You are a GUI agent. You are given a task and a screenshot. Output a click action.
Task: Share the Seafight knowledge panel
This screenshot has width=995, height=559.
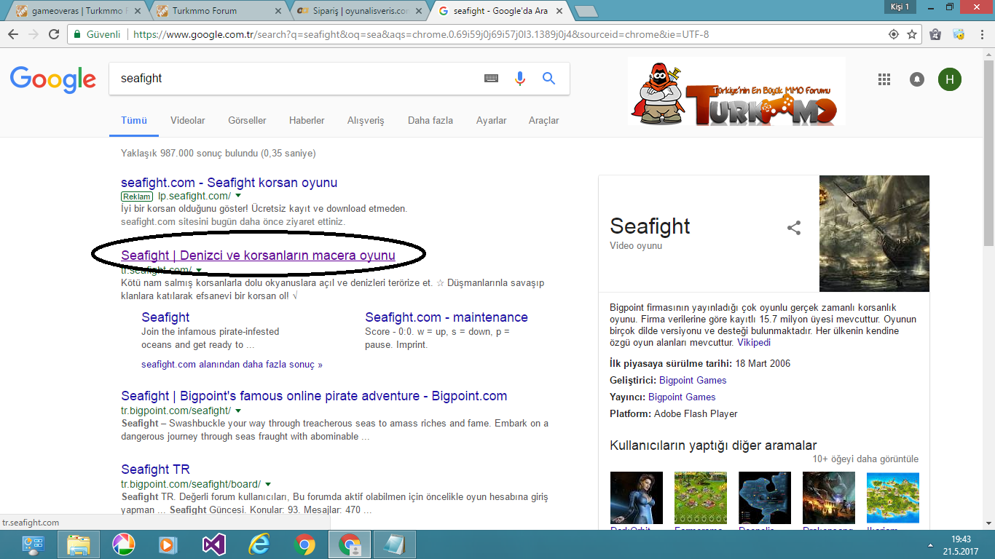point(794,228)
